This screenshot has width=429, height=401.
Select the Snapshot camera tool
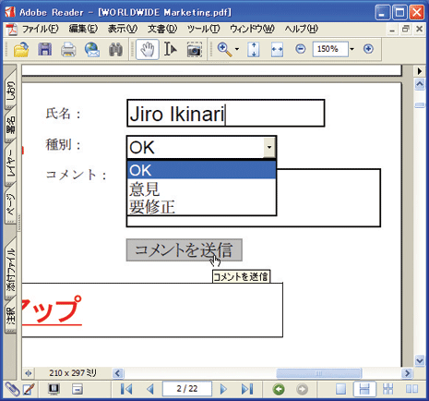coord(195,50)
